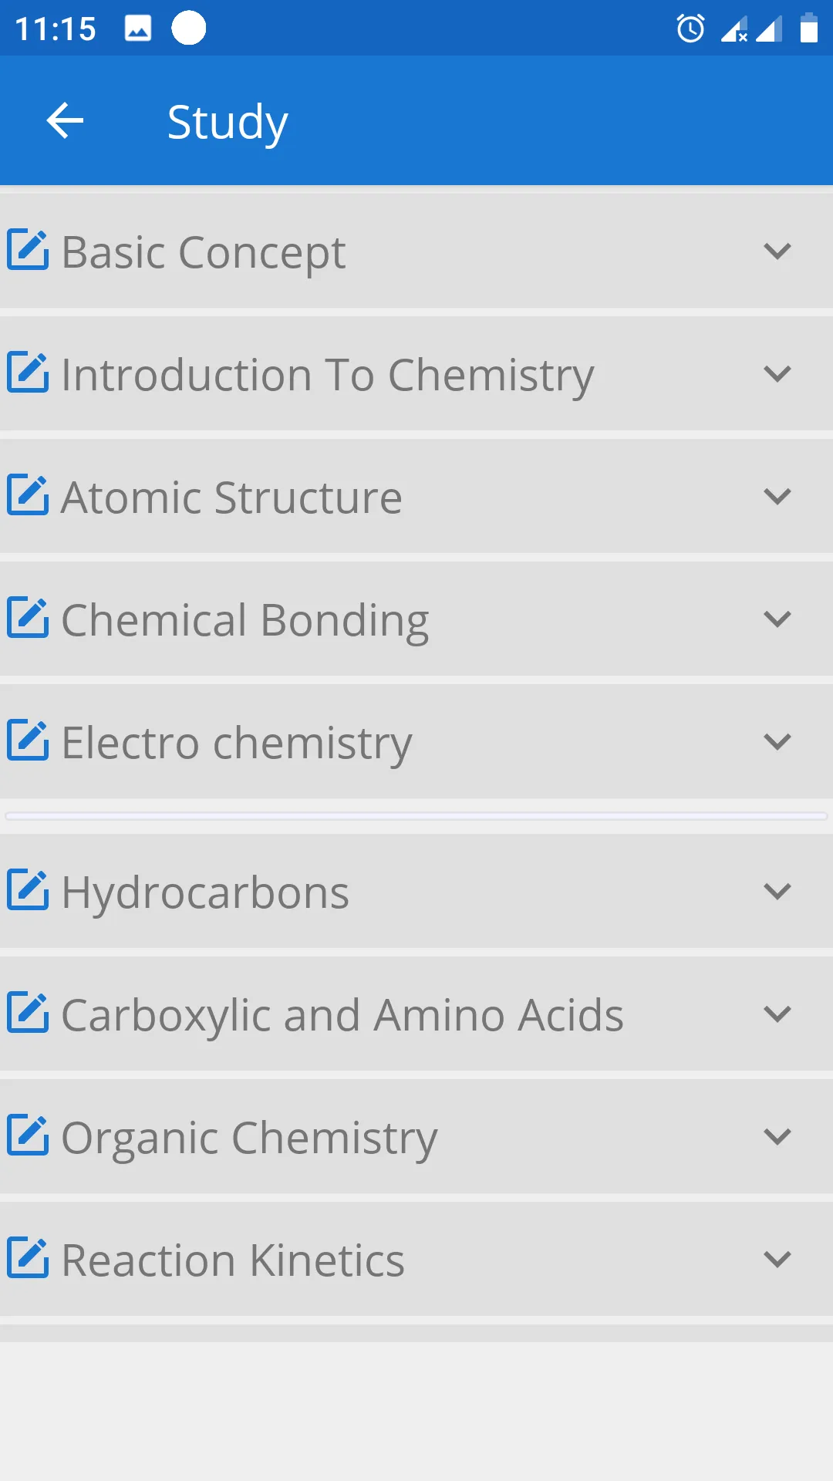This screenshot has height=1481, width=833.
Task: Open the Electro chemistry topic
Action: (x=416, y=741)
